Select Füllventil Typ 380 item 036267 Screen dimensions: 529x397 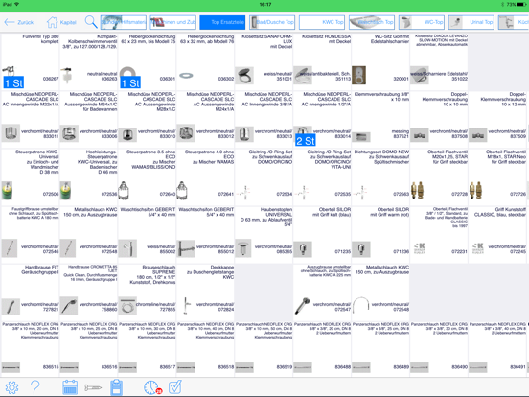pos(31,61)
